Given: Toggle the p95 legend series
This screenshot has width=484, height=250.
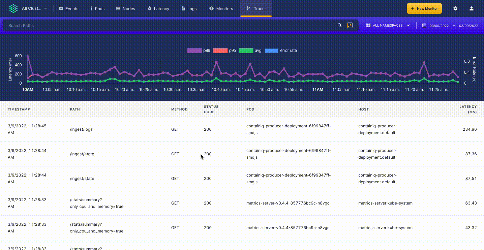Looking at the screenshot, I should tap(224, 51).
